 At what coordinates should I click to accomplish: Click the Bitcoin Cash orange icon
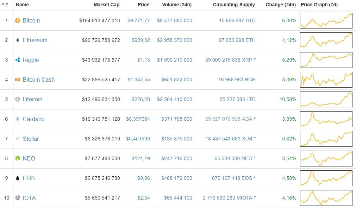pos(18,80)
